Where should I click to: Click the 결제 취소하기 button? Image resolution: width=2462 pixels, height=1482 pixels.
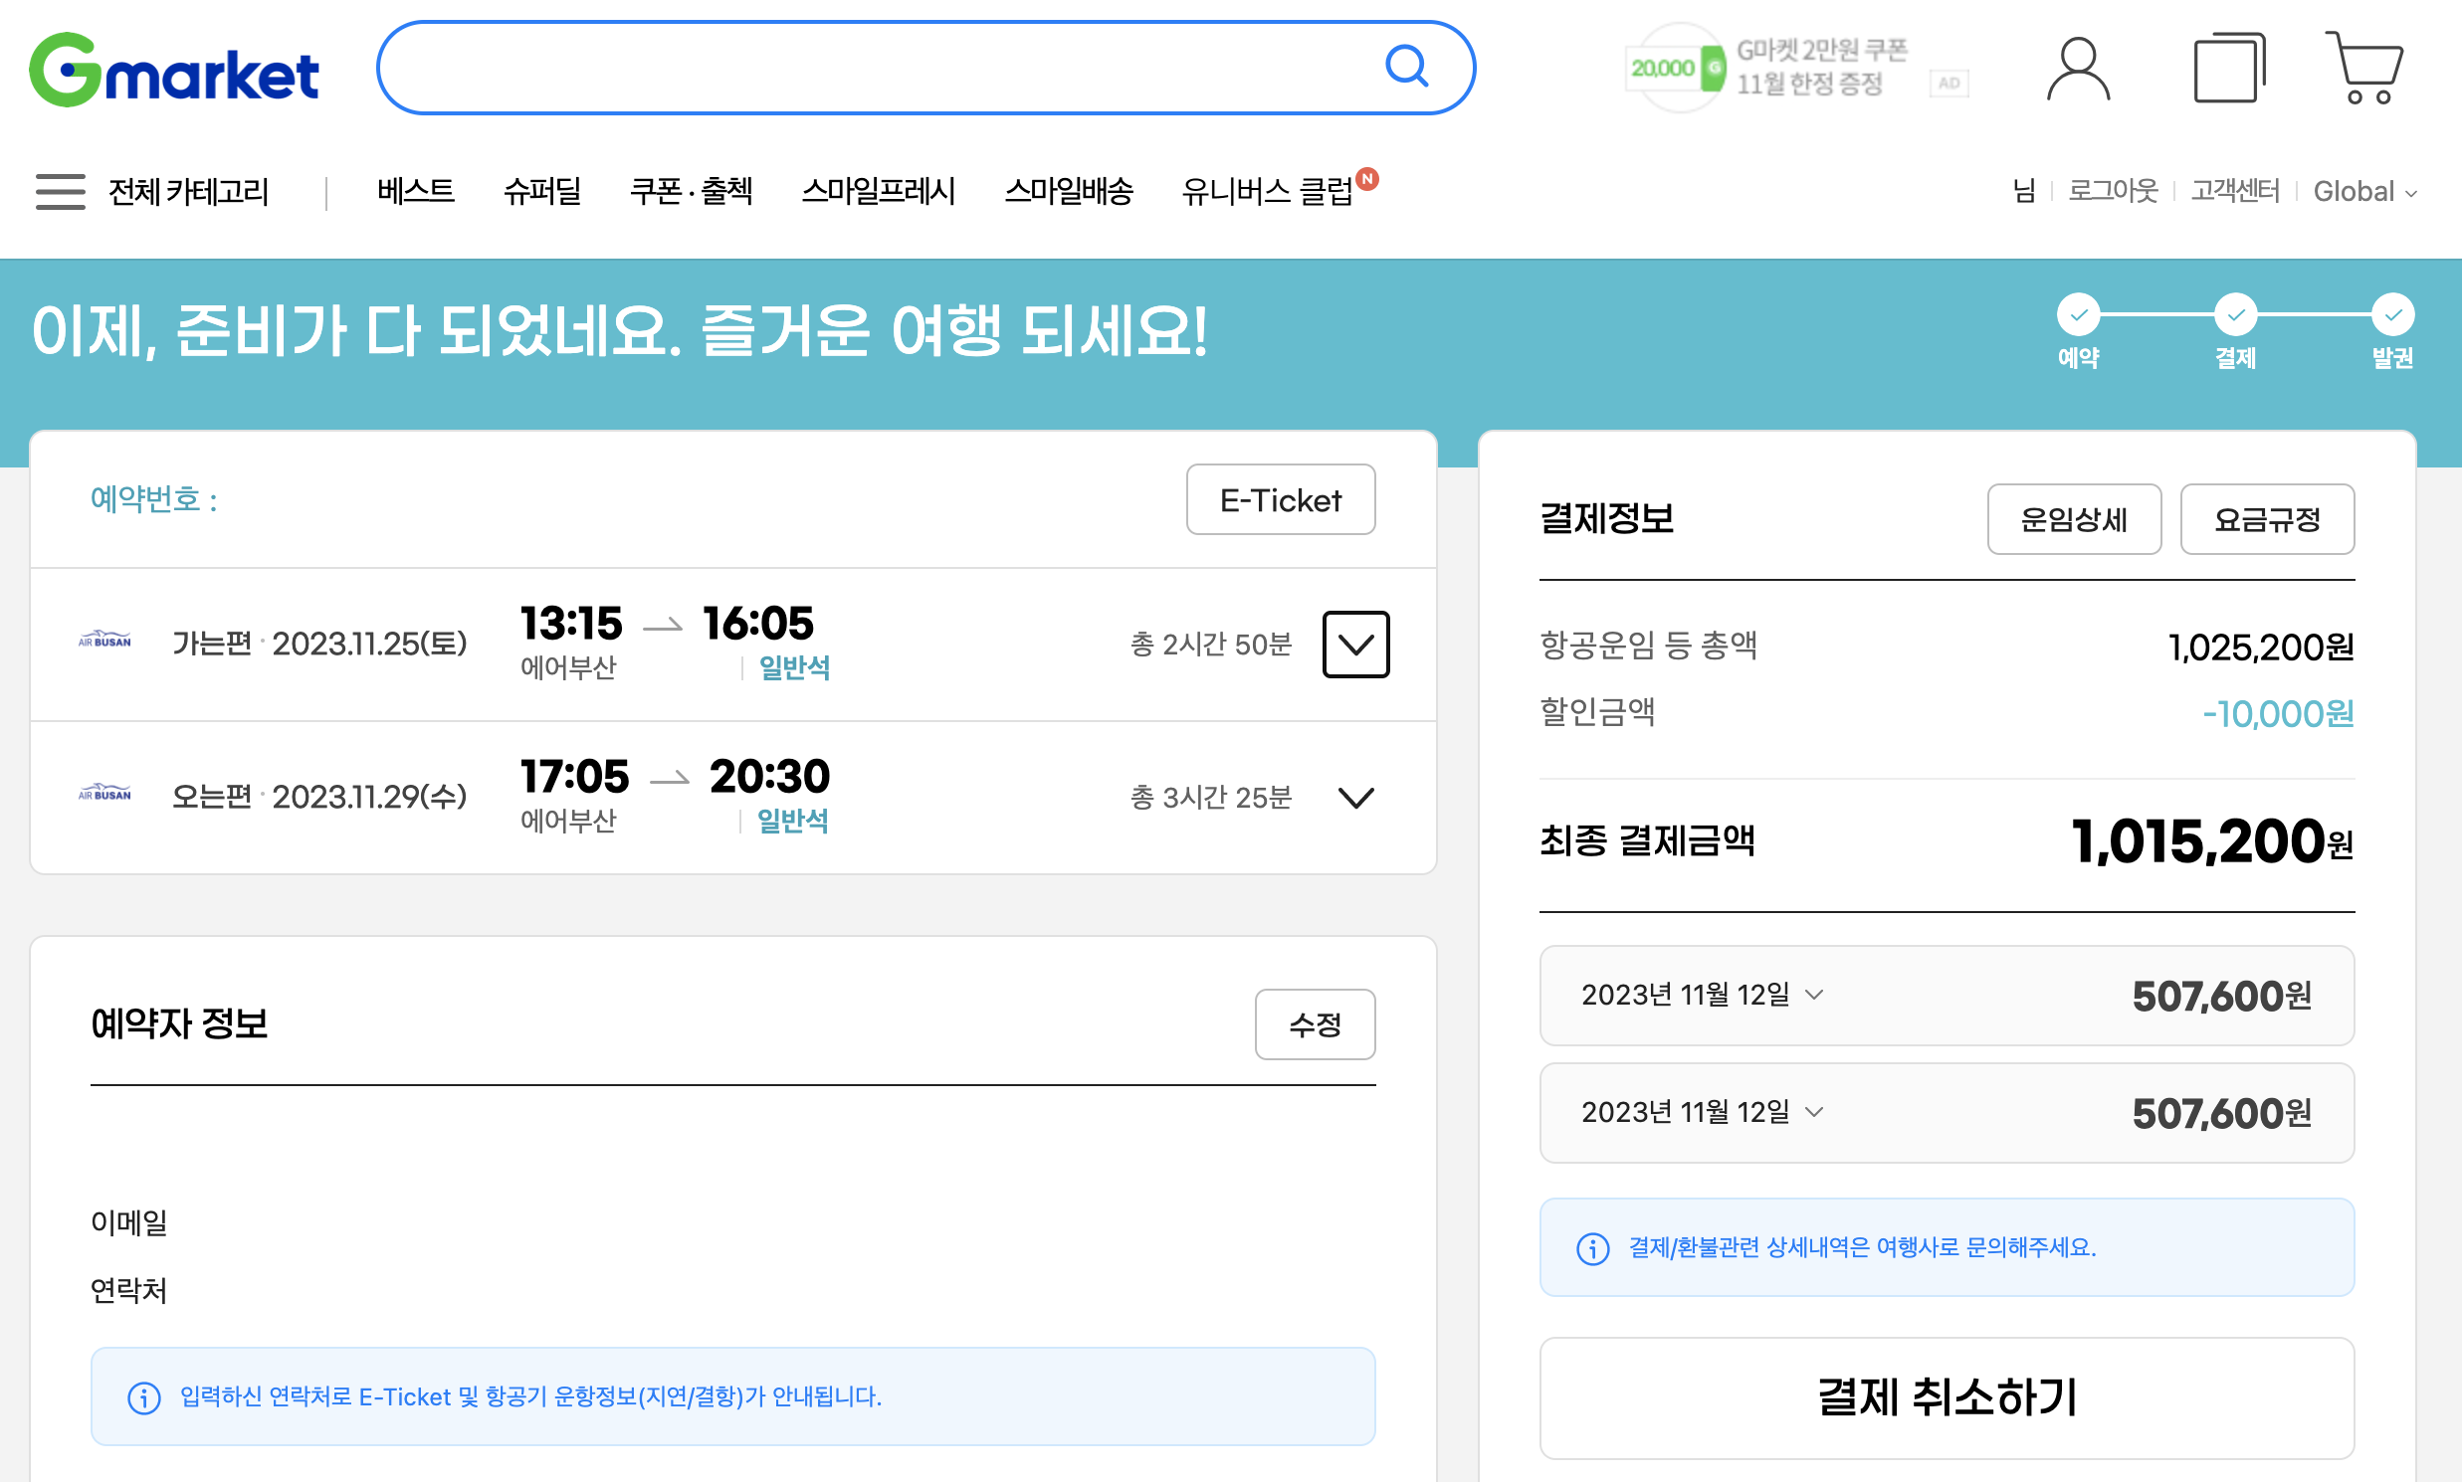(1946, 1397)
